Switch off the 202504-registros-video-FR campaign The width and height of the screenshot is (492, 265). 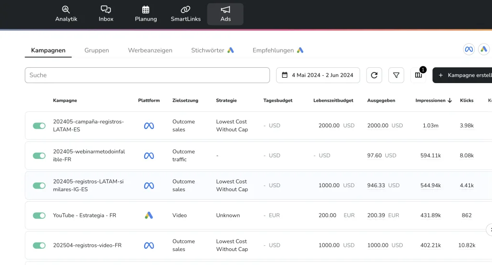pyautogui.click(x=39, y=245)
